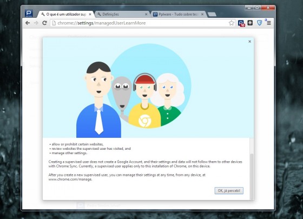Screen dimensions: 303x219
Task: Maximize the Chrome window
Action: tap(257, 8)
